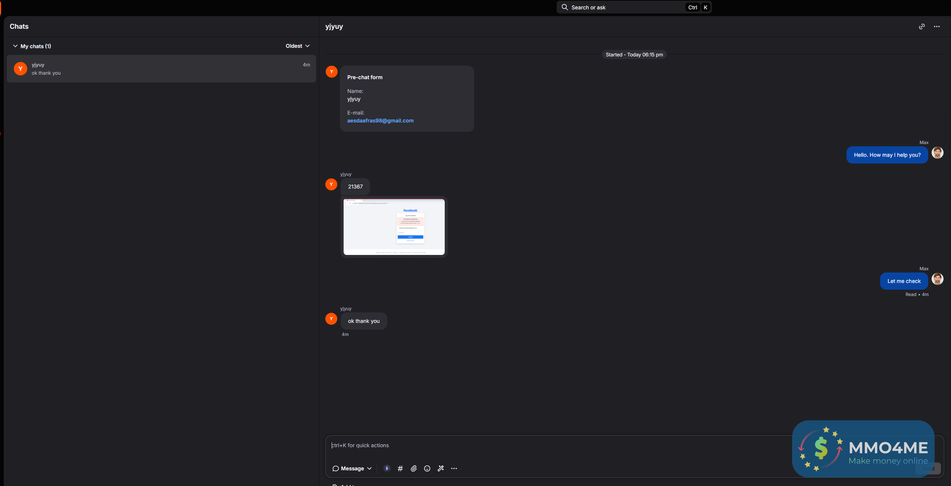Screen dimensions: 951x486
Task: Open the Oldest sort order dropdown
Action: coord(297,46)
